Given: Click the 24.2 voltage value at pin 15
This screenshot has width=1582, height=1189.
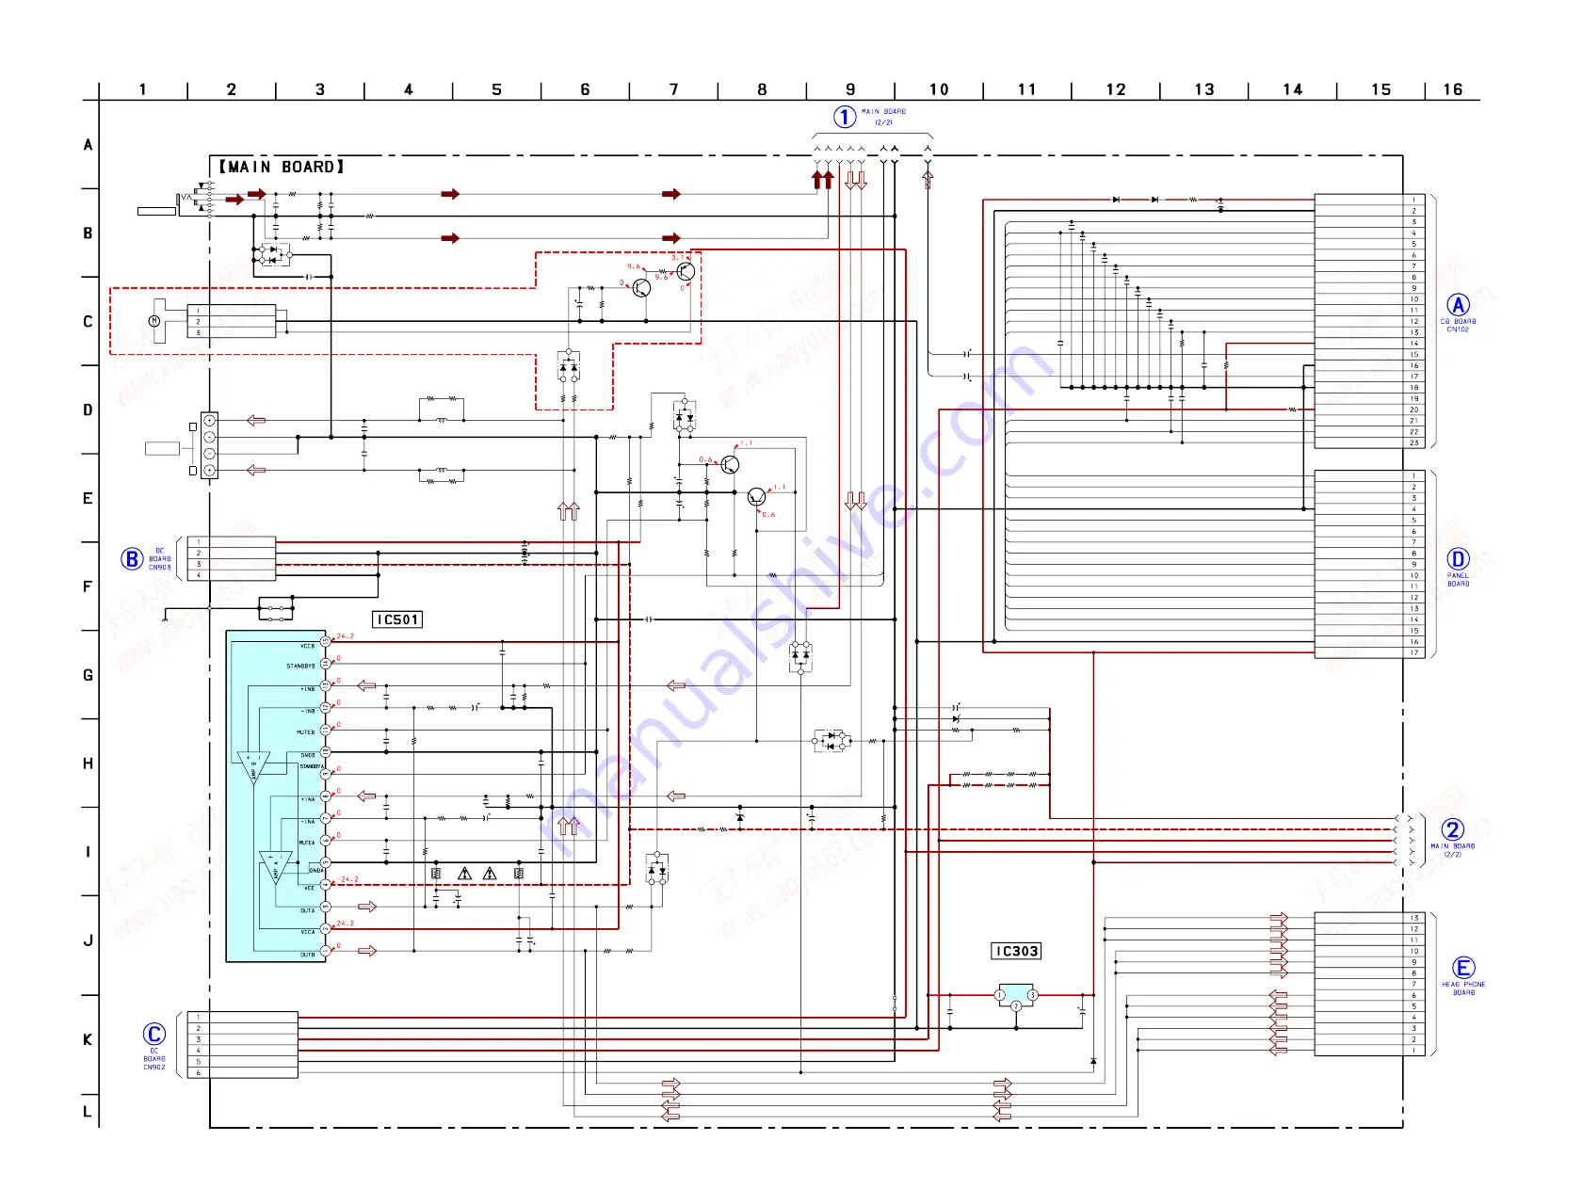Looking at the screenshot, I should pyautogui.click(x=346, y=636).
